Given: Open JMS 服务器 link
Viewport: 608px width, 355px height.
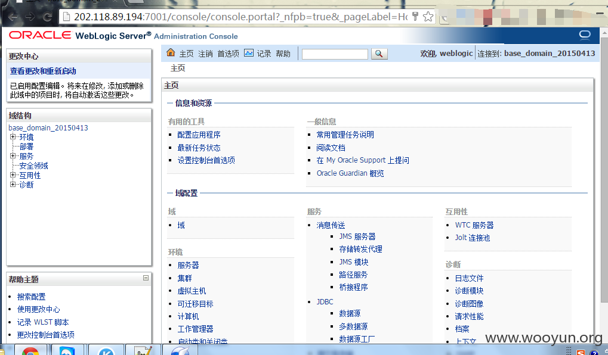Looking at the screenshot, I should (357, 236).
